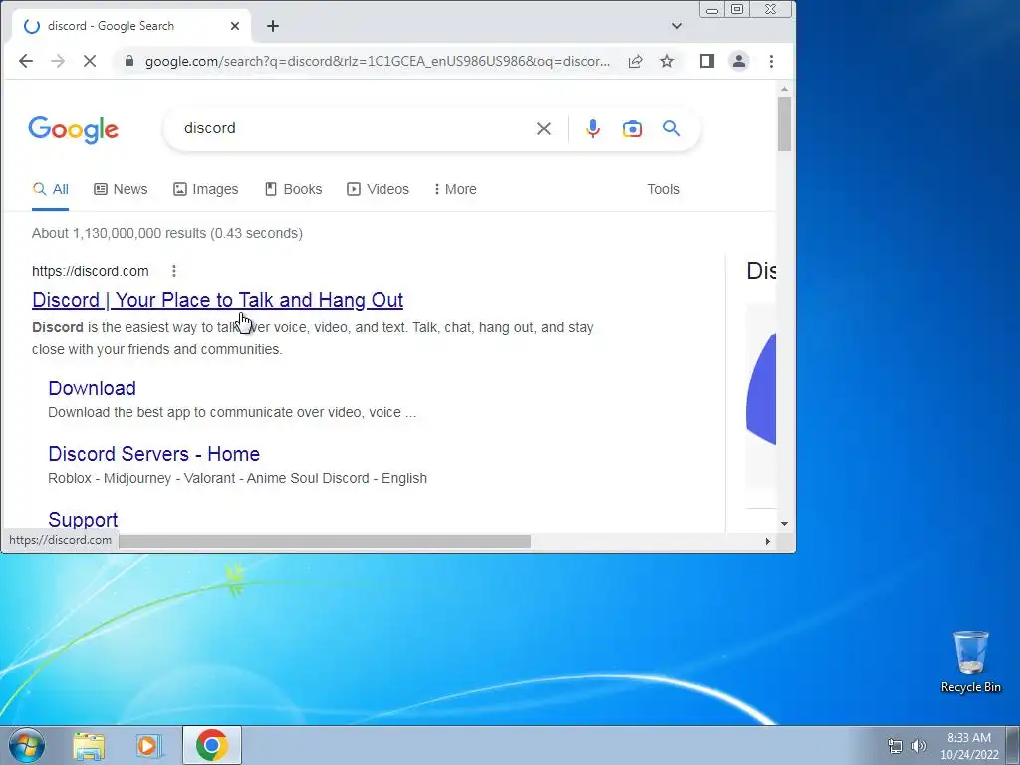The width and height of the screenshot is (1020, 765).
Task: Open Chrome side panel icon
Action: pos(707,61)
